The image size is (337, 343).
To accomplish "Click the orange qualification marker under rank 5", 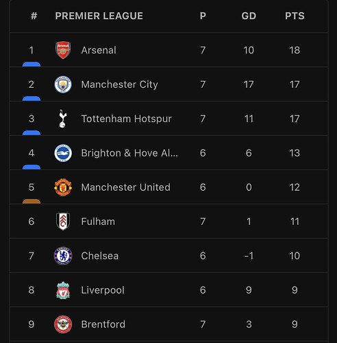I will point(32,201).
